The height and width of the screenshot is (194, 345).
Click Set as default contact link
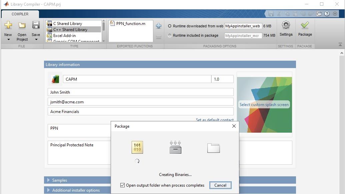[x=214, y=120]
